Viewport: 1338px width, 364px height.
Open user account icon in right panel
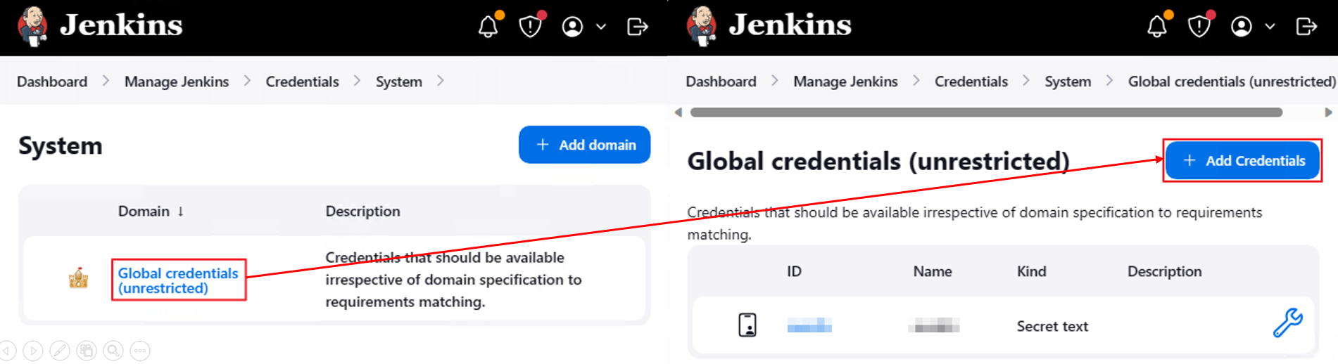tap(1241, 27)
